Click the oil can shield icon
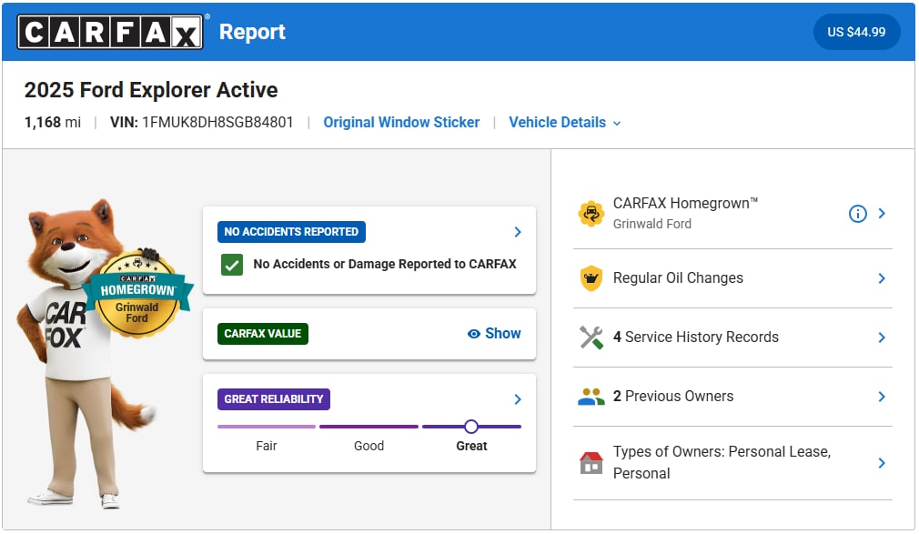919x534 pixels. coord(591,278)
